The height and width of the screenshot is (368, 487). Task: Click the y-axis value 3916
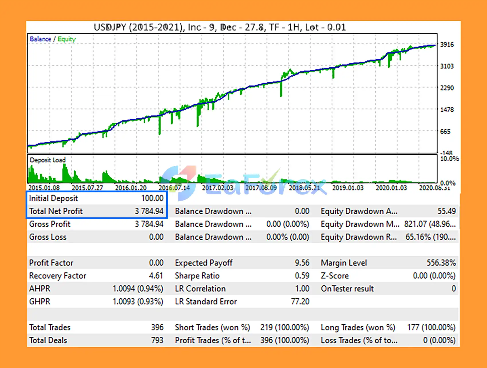tap(447, 44)
